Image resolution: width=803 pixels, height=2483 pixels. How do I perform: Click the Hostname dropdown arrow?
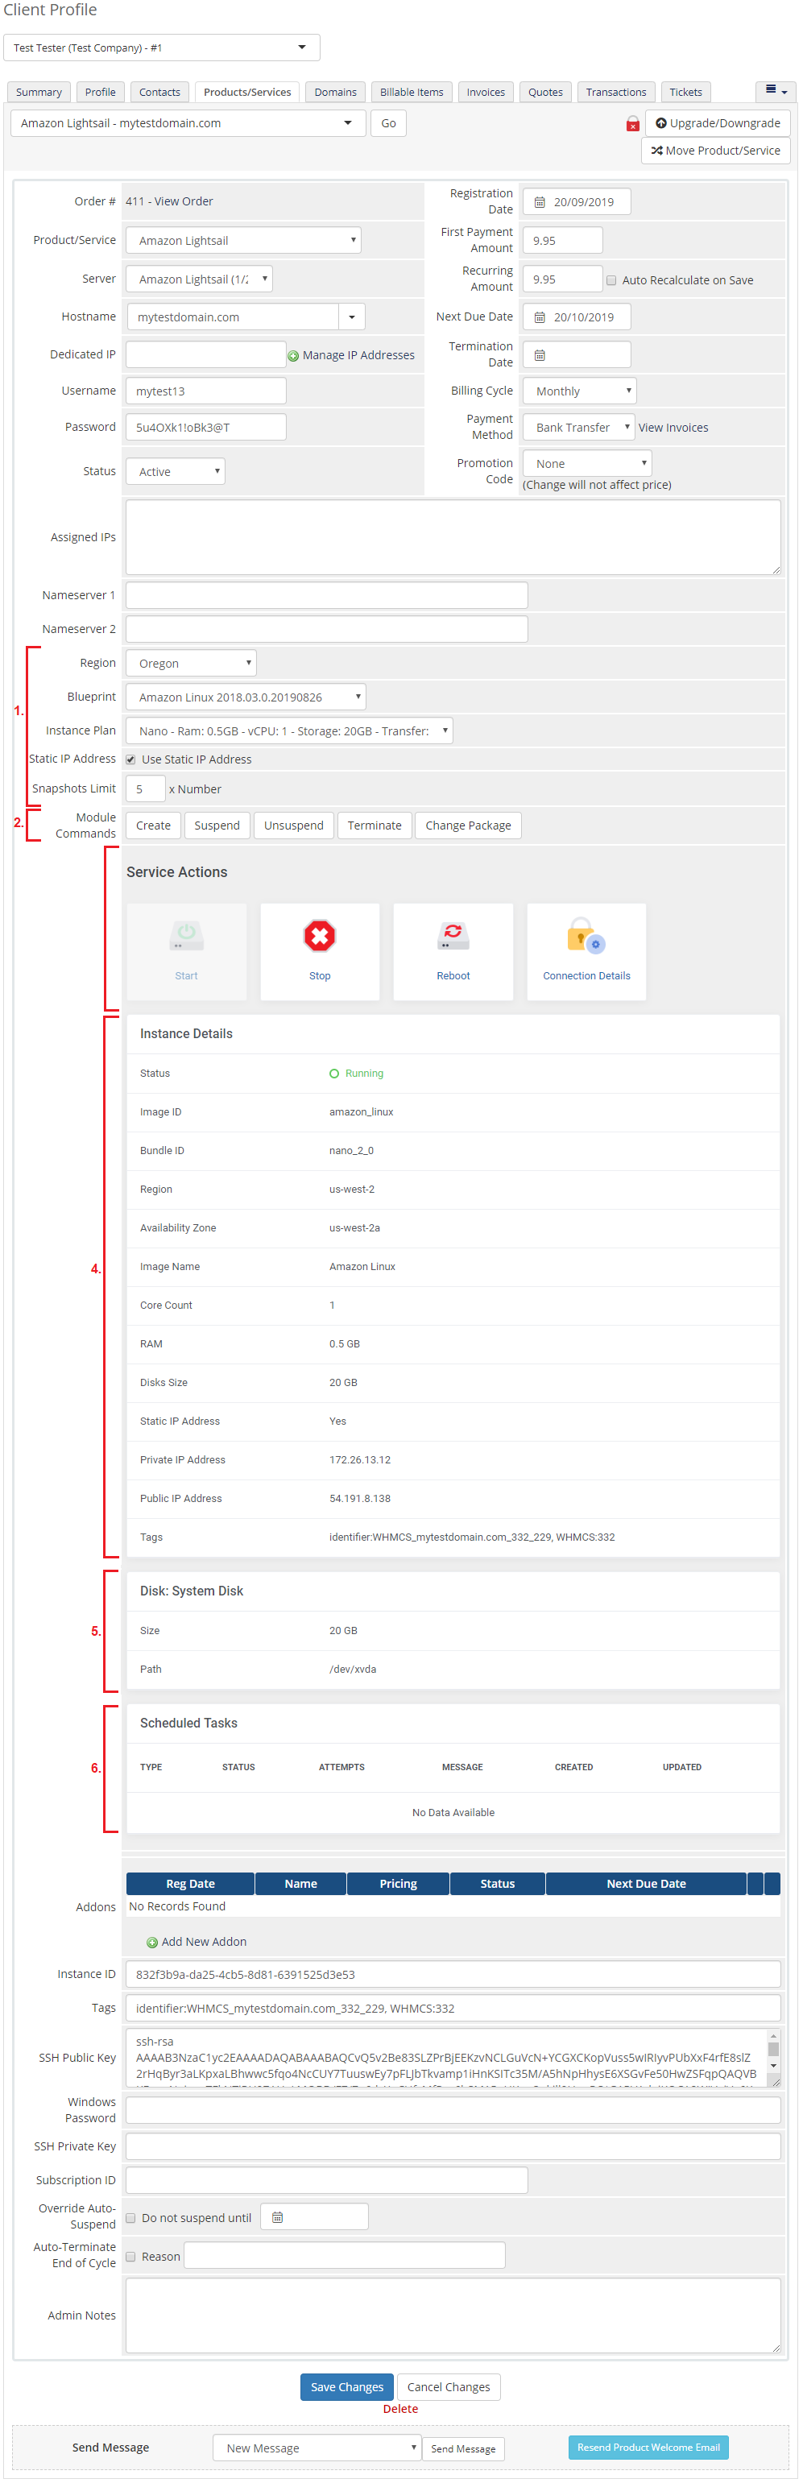click(352, 317)
